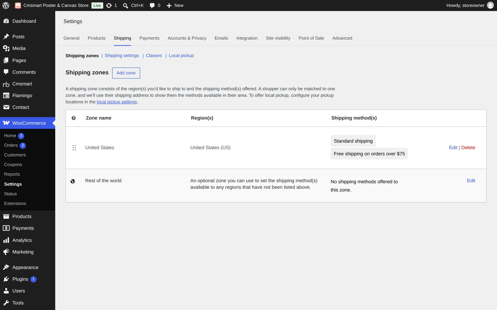Click the plus New content icon

click(x=169, y=6)
